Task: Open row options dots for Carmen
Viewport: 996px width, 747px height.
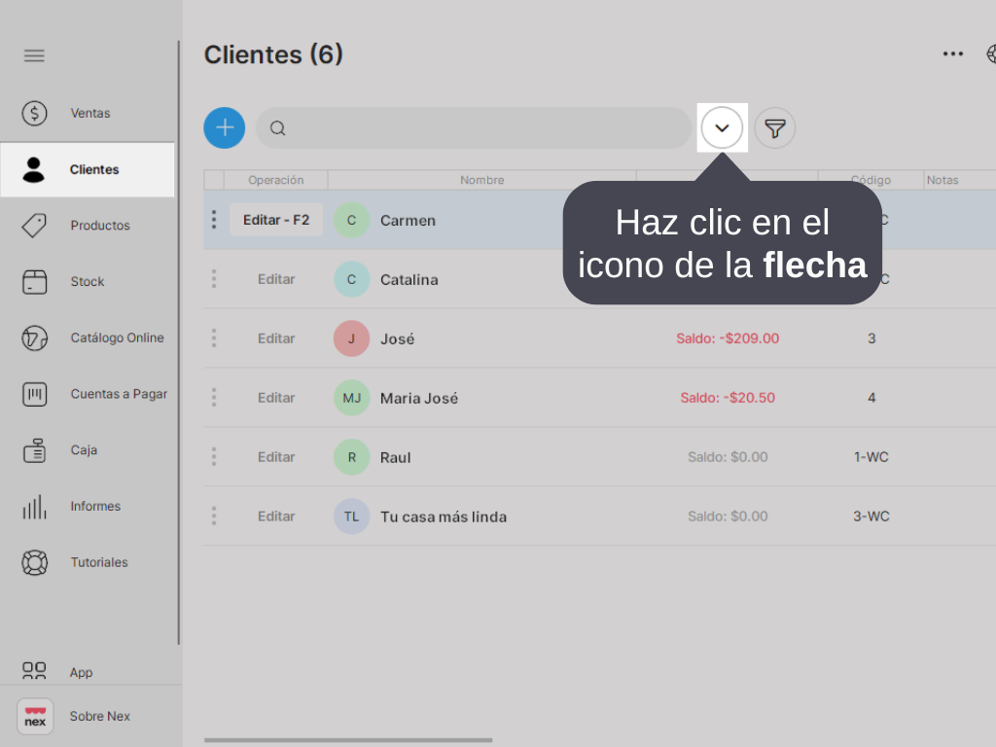Action: click(x=214, y=219)
